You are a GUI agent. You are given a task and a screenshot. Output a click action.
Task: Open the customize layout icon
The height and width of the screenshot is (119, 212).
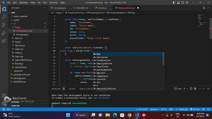tap(187, 2)
